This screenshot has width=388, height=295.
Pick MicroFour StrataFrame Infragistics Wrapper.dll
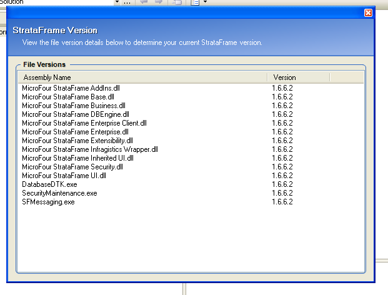(x=90, y=150)
